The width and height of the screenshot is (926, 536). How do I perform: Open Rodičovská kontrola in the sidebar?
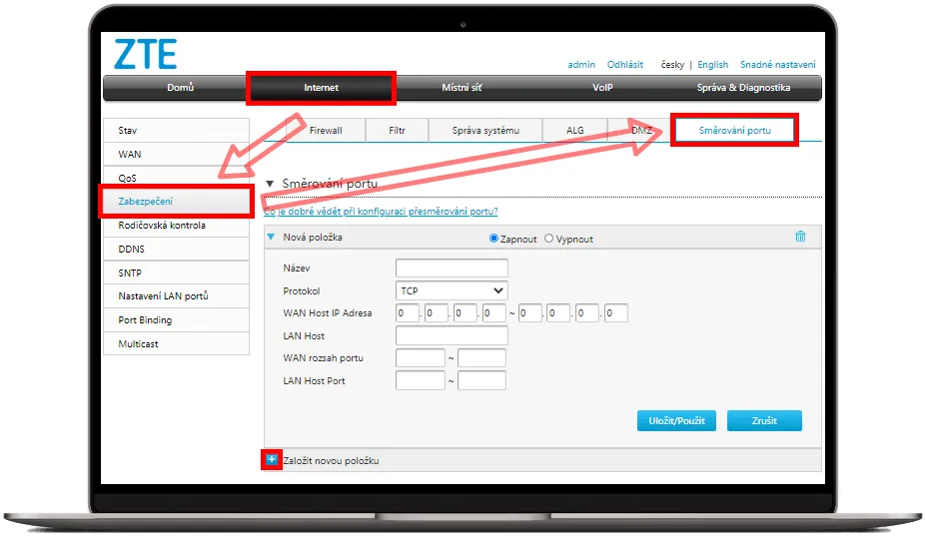click(x=176, y=226)
